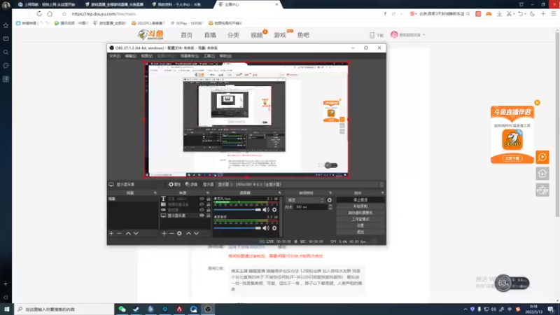This screenshot has width=560, height=315.
Task: Mute the mic/Aux audio channel
Action: click(266, 209)
